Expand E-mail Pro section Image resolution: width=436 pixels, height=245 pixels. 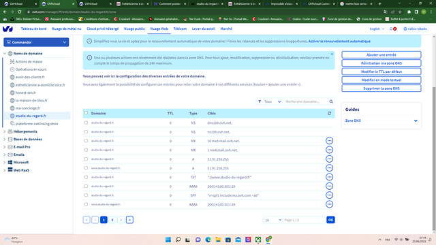[5, 147]
